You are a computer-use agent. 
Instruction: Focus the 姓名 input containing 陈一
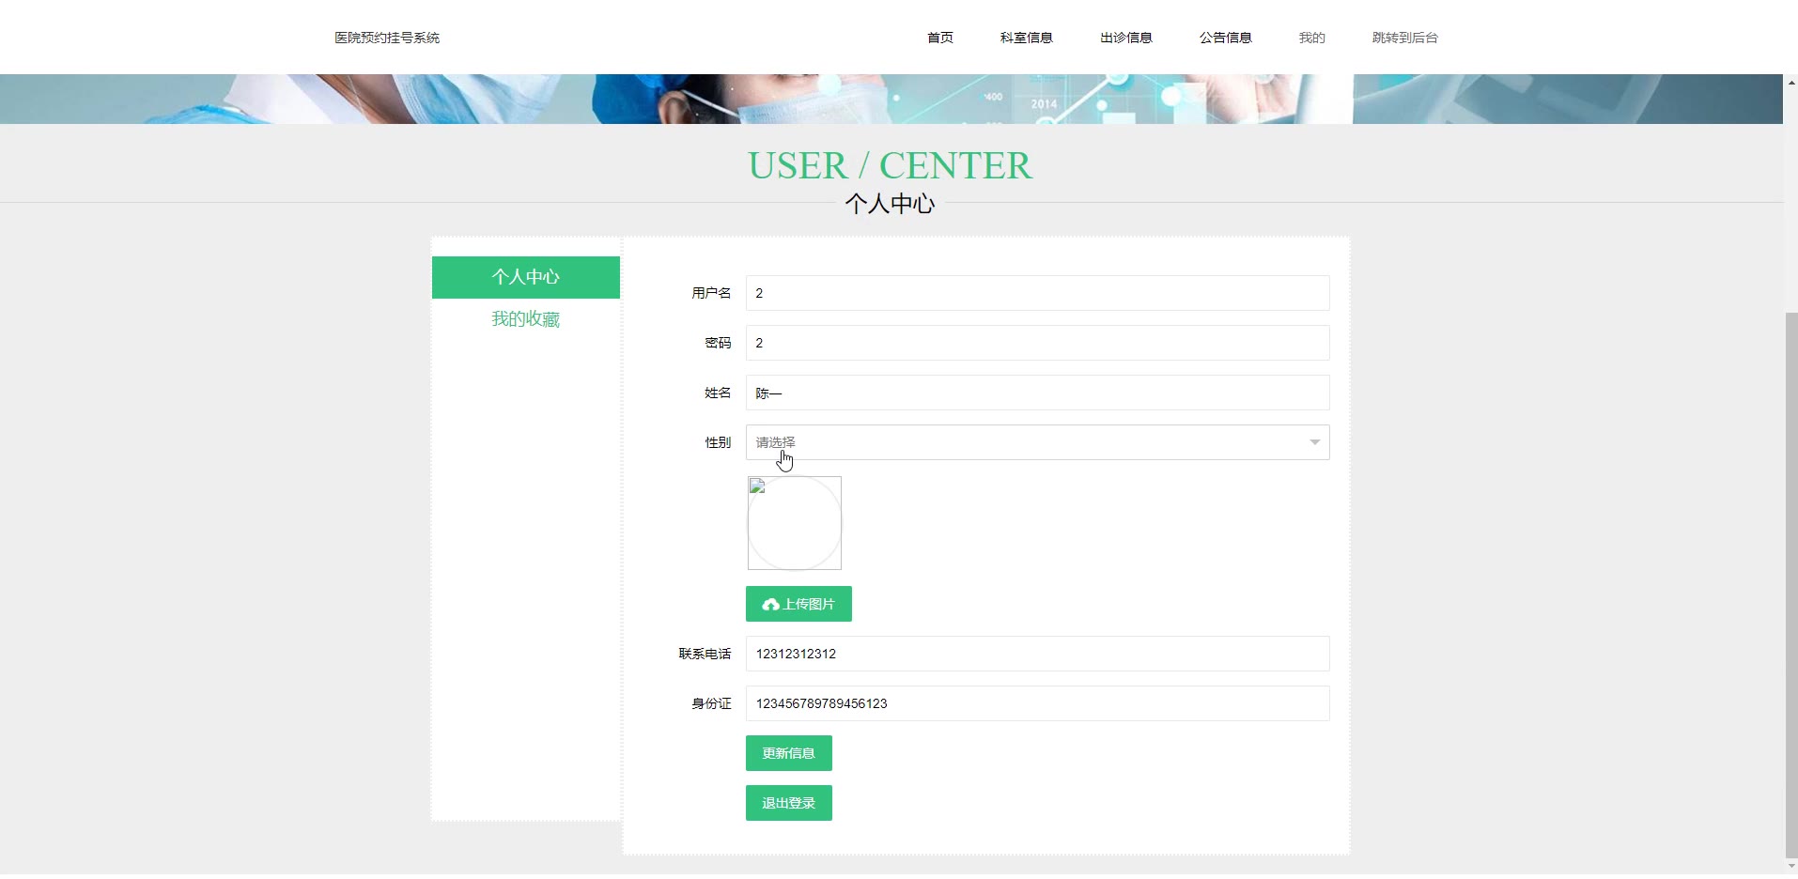coord(1037,393)
